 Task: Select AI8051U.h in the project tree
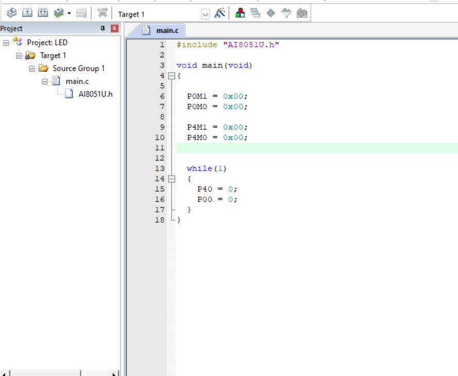click(x=95, y=94)
